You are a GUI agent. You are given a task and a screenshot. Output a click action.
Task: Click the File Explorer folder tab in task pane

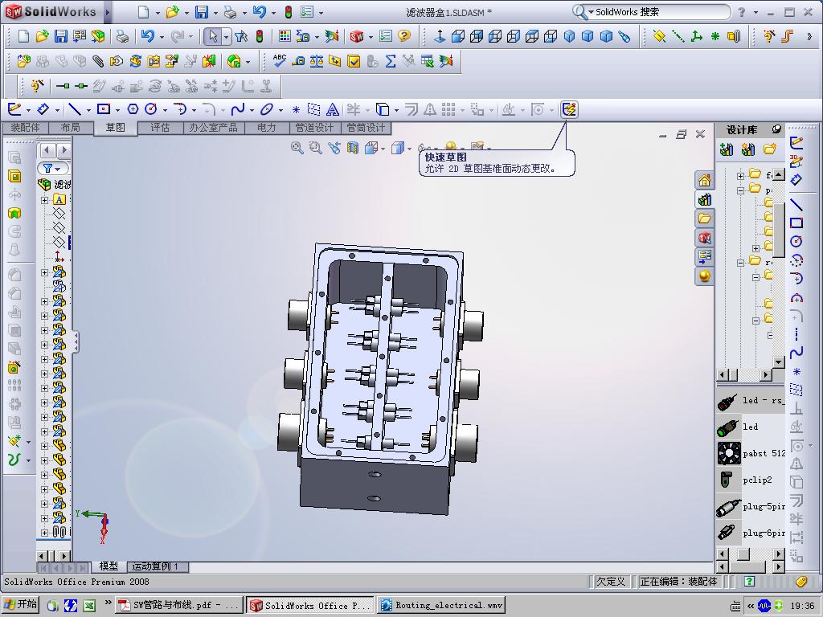click(x=704, y=219)
